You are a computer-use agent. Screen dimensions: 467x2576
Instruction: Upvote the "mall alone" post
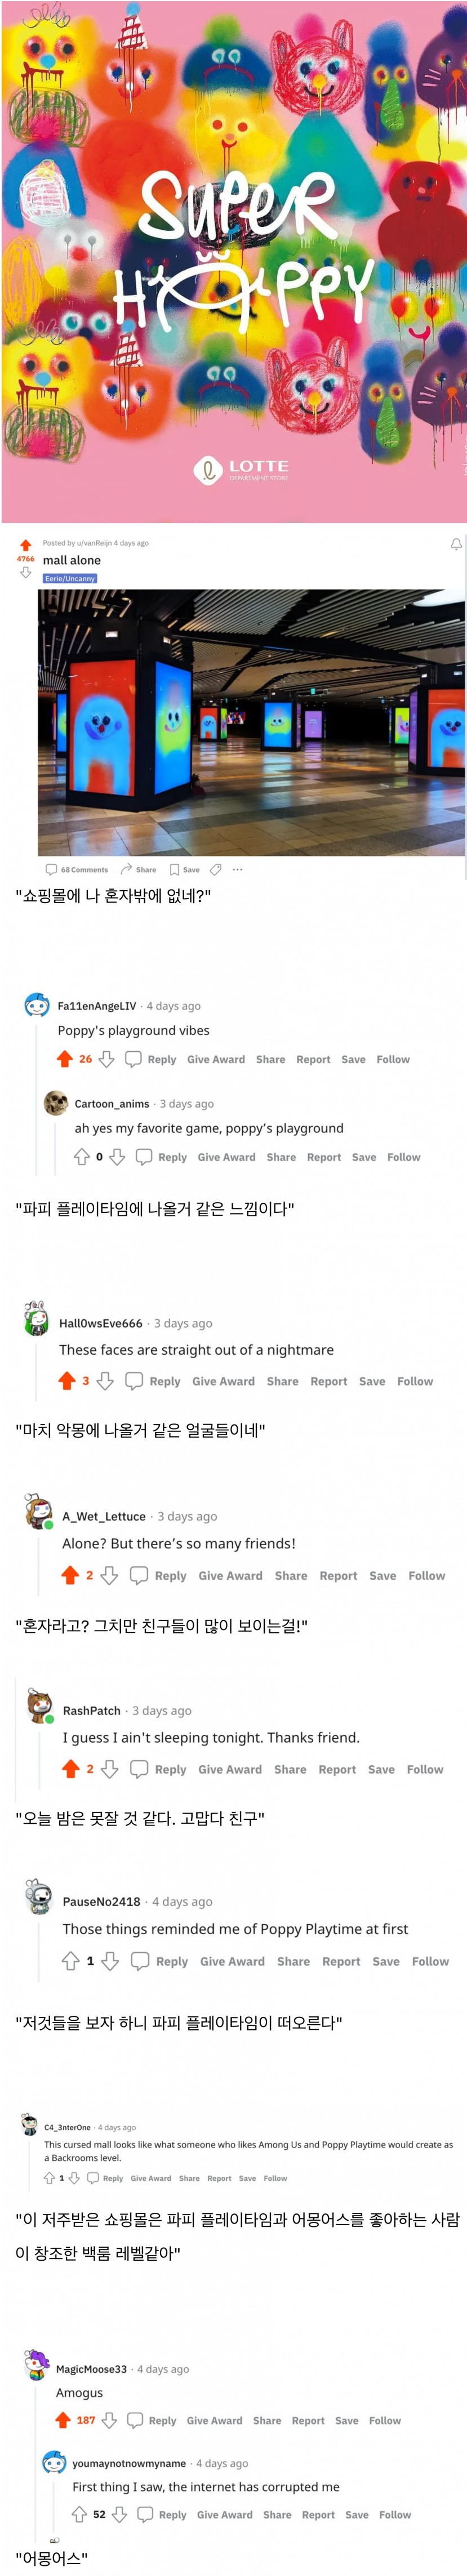click(x=26, y=545)
